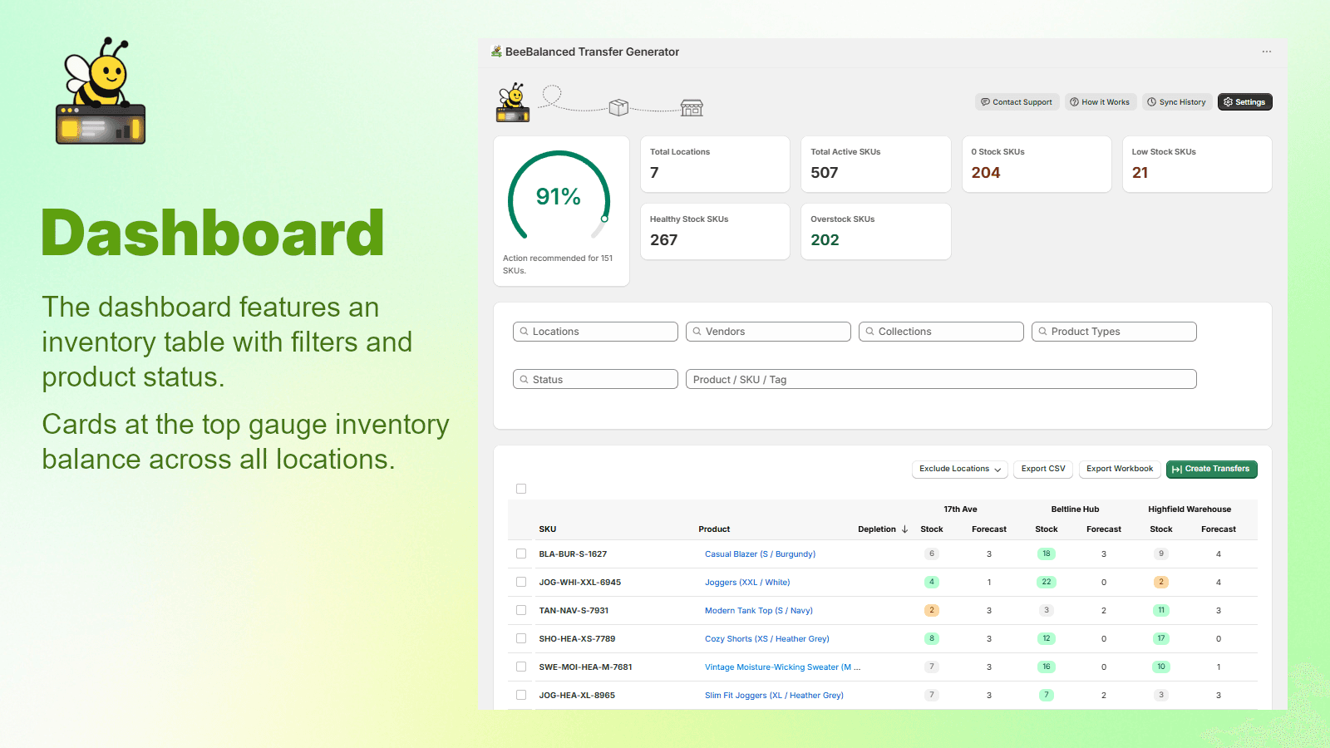Open Settings
Screen dimensions: 1330x748
pyautogui.click(x=1244, y=102)
